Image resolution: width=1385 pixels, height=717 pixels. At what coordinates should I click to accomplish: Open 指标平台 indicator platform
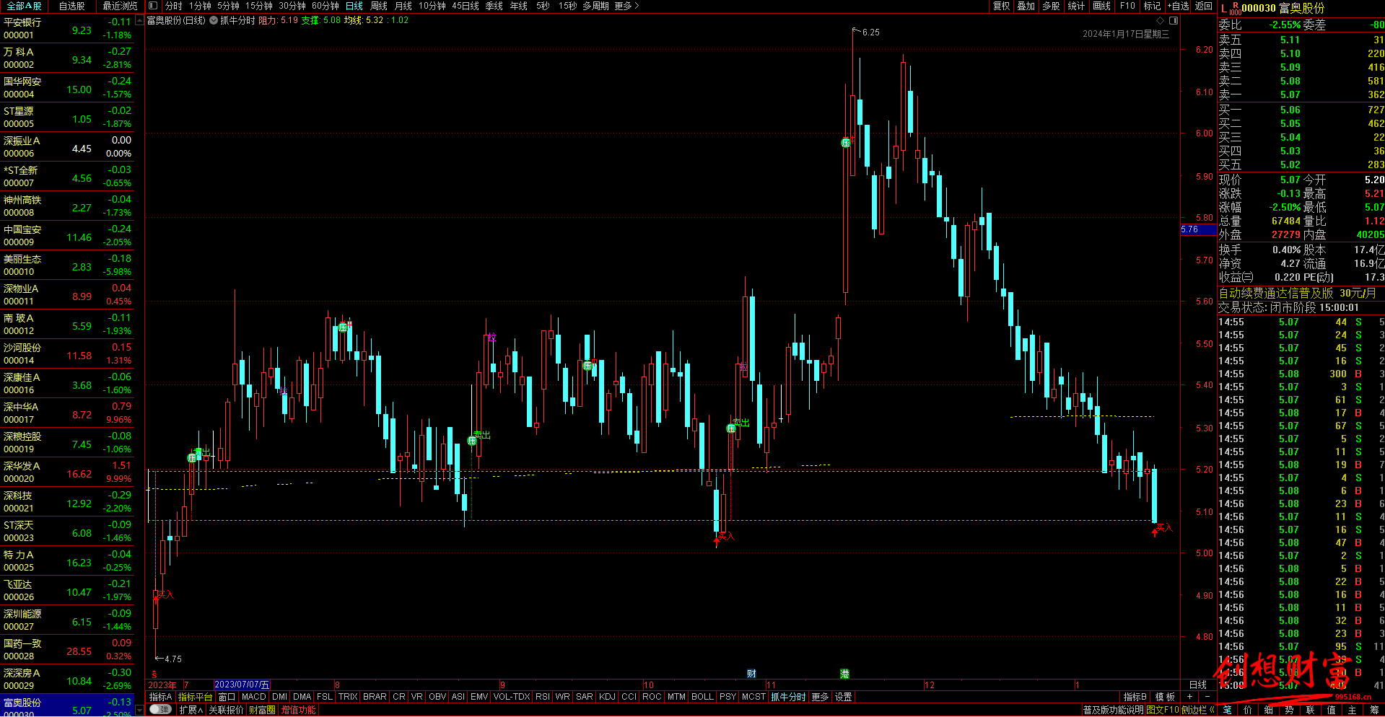click(195, 697)
